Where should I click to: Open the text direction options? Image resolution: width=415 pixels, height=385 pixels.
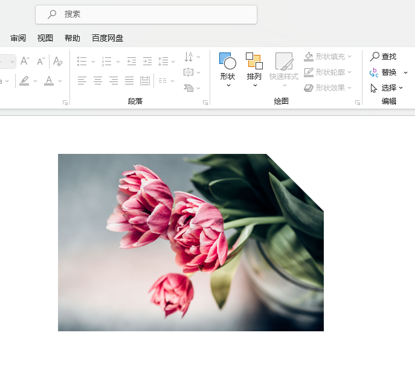[192, 57]
